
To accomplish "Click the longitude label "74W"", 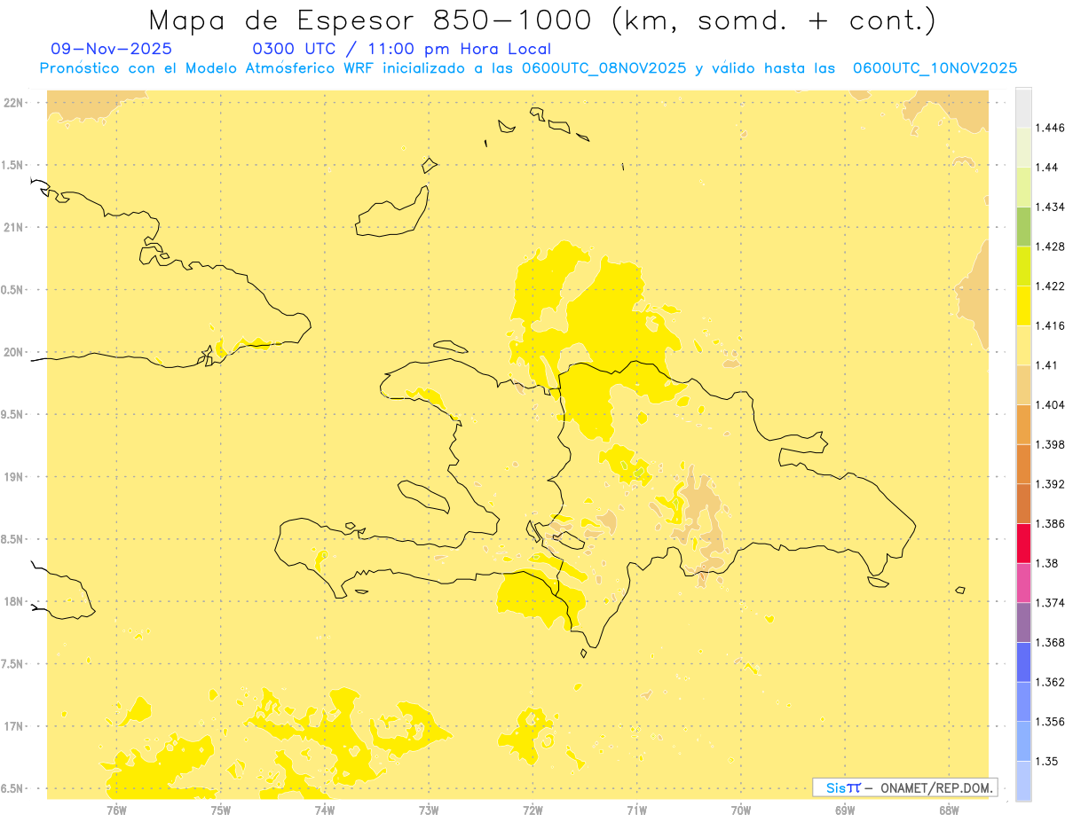I will click(x=325, y=810).
